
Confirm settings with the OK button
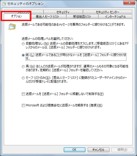pyautogui.click(x=74, y=150)
